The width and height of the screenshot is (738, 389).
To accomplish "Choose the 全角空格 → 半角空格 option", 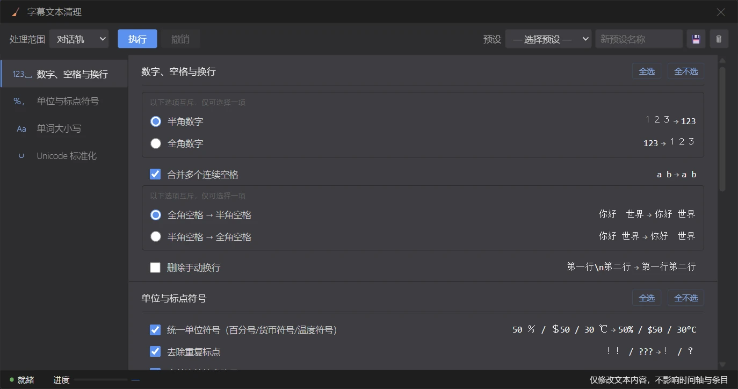I will pos(156,215).
